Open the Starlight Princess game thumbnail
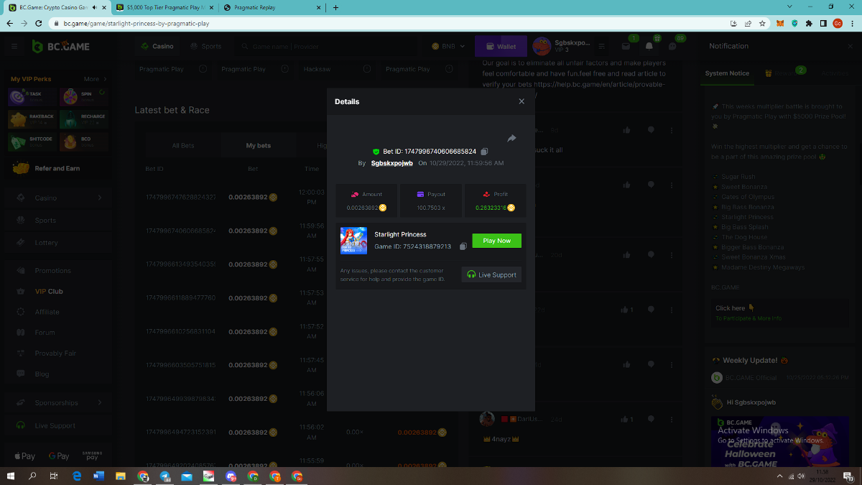This screenshot has height=485, width=862. click(x=353, y=241)
